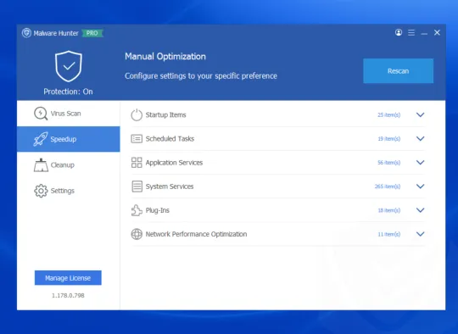Click the Manage License button
458x334 pixels.
[x=68, y=278]
